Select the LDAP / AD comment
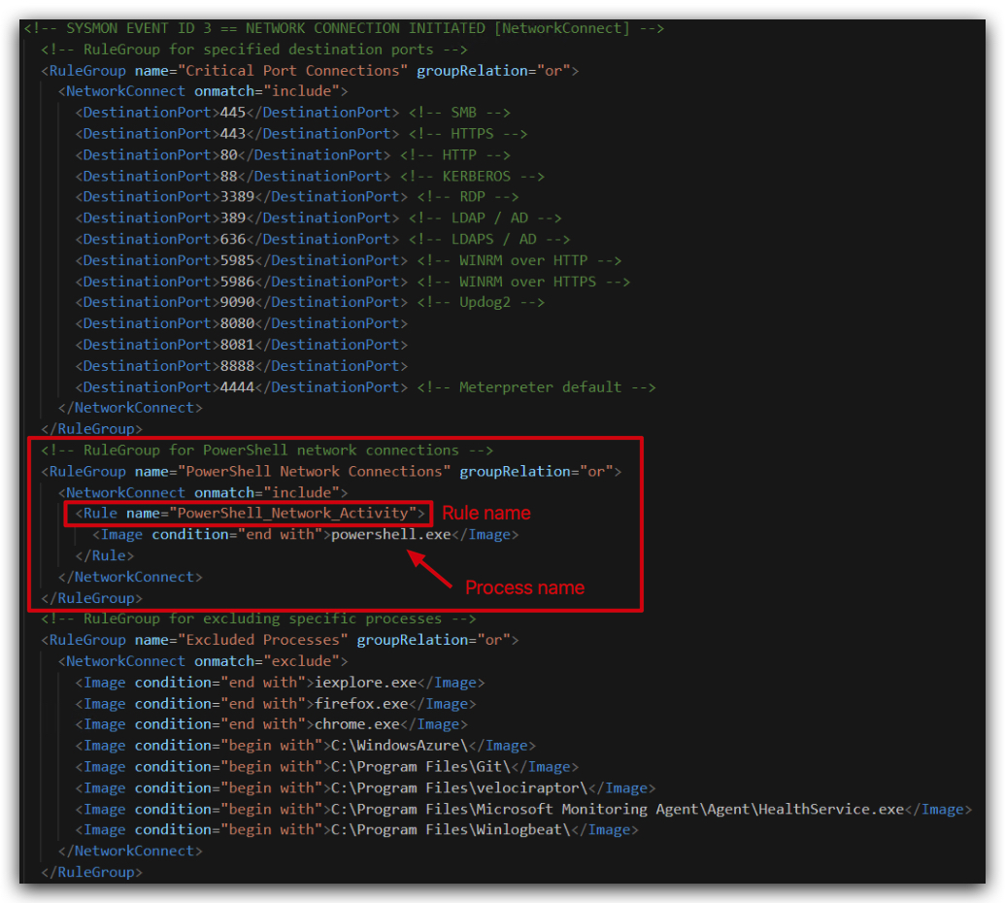This screenshot has height=903, width=1005. tap(485, 217)
